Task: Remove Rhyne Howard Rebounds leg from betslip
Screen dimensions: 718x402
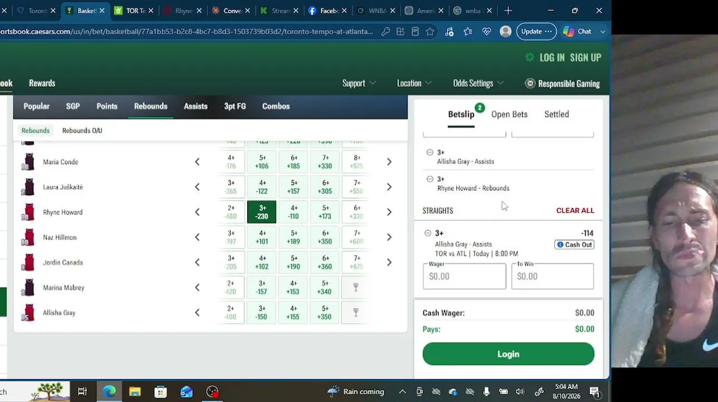Action: point(429,179)
